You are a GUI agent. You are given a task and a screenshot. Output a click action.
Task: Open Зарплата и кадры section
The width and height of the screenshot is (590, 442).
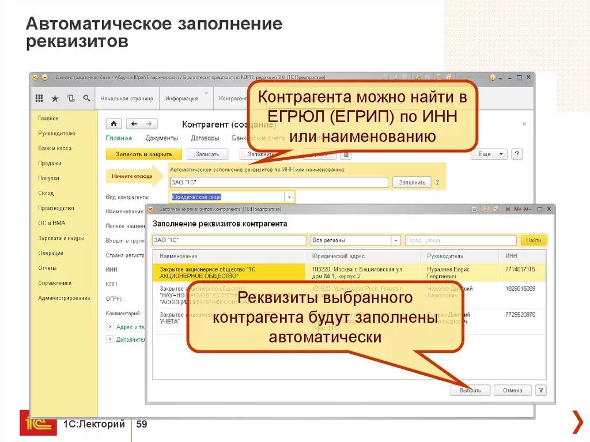(x=60, y=239)
